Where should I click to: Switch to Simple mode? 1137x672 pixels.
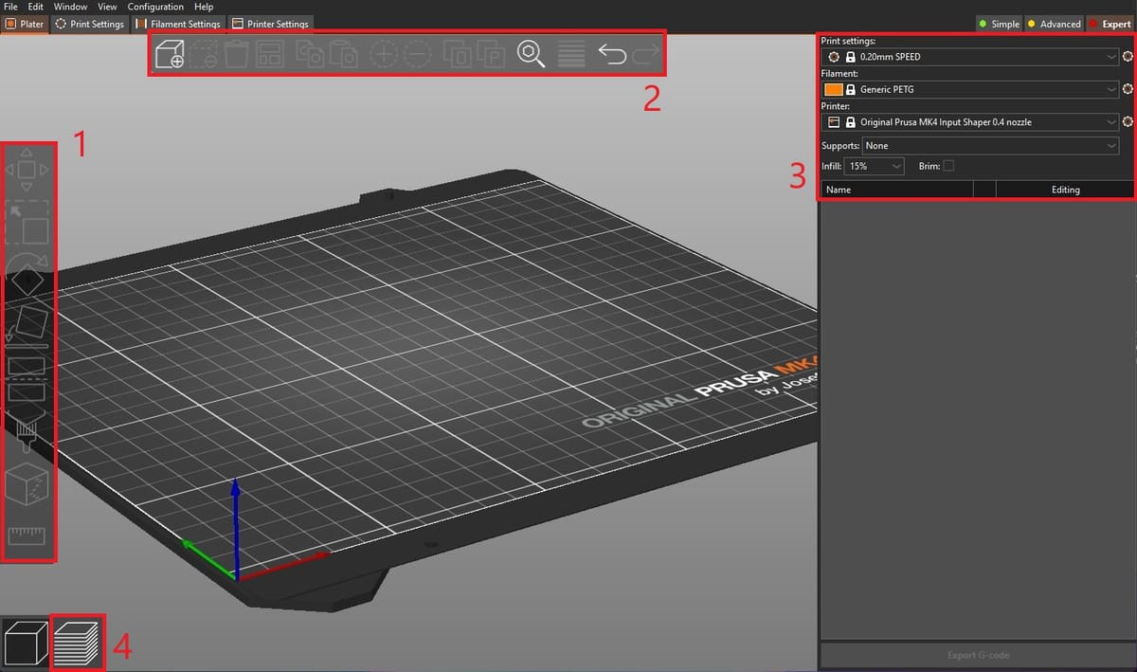(x=999, y=24)
